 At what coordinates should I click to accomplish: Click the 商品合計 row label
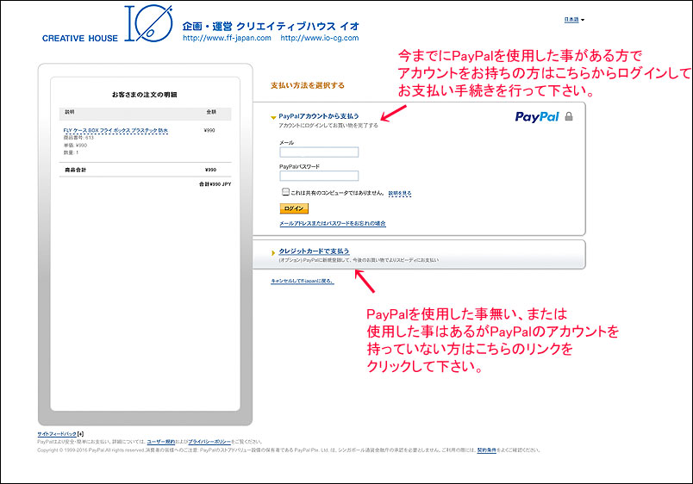click(76, 170)
